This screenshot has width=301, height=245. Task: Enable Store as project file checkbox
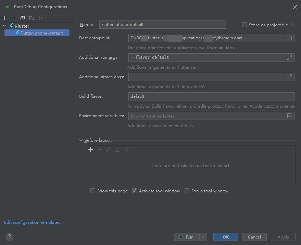click(x=244, y=25)
